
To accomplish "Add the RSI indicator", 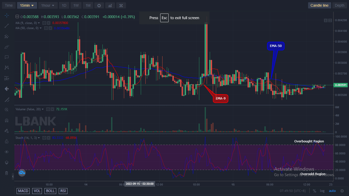I will [x=63, y=191].
